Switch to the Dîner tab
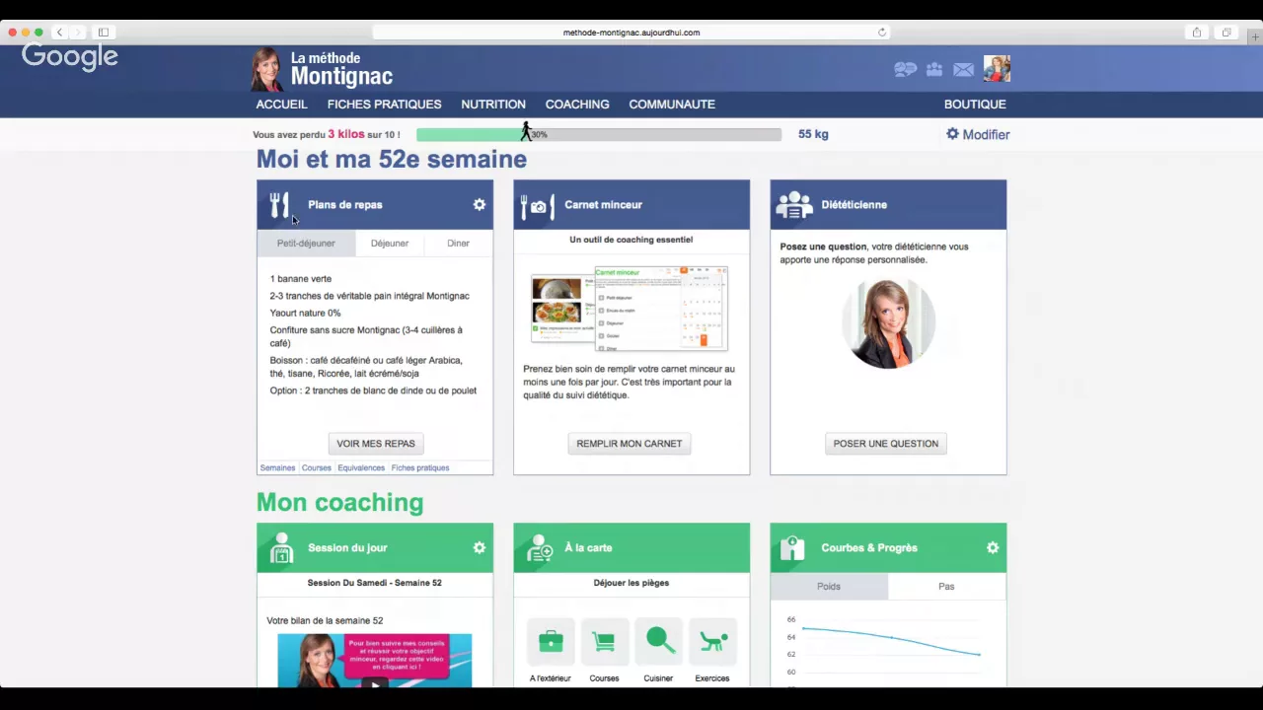This screenshot has height=710, width=1263. 458,243
